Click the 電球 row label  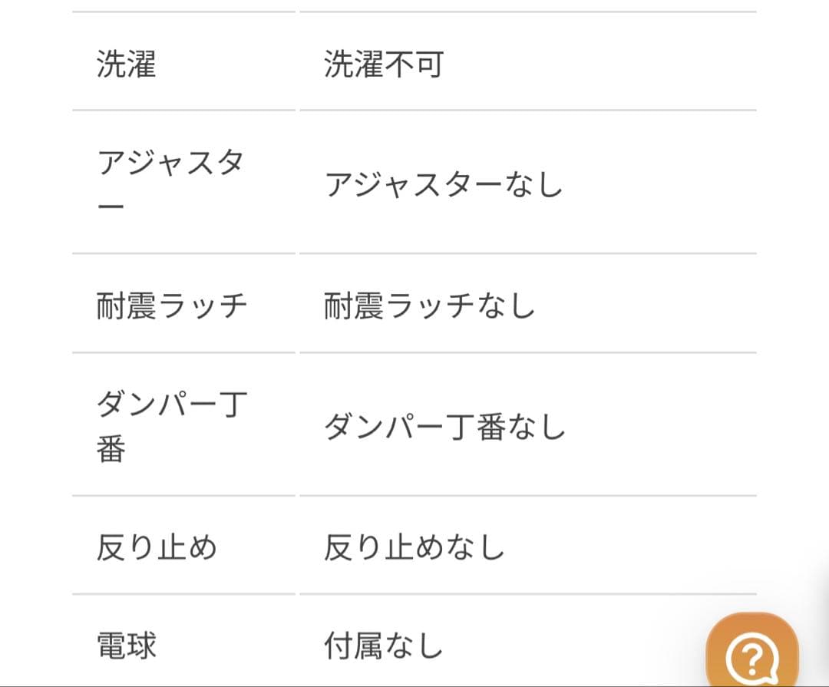point(127,645)
